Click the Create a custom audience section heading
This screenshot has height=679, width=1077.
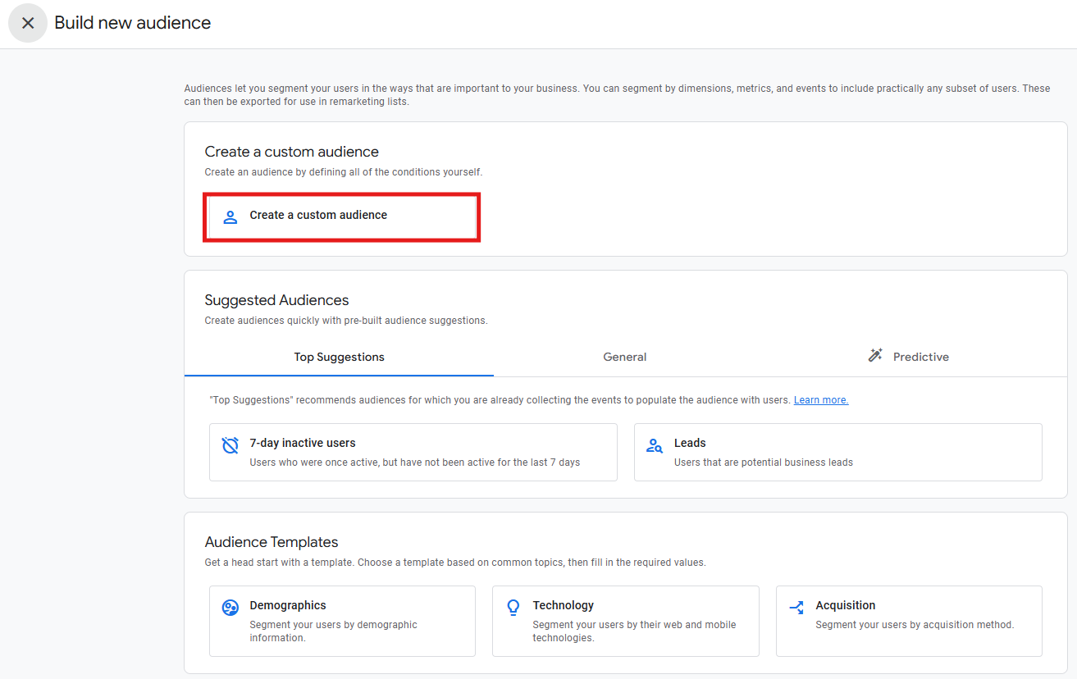click(292, 152)
